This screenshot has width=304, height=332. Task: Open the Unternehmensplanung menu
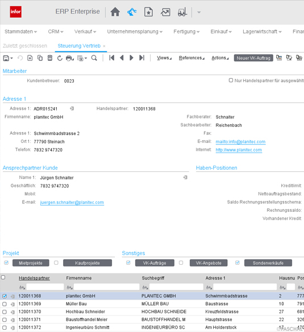[135, 31]
